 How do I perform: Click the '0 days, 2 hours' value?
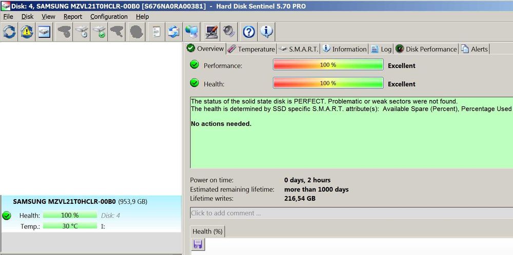click(307, 180)
